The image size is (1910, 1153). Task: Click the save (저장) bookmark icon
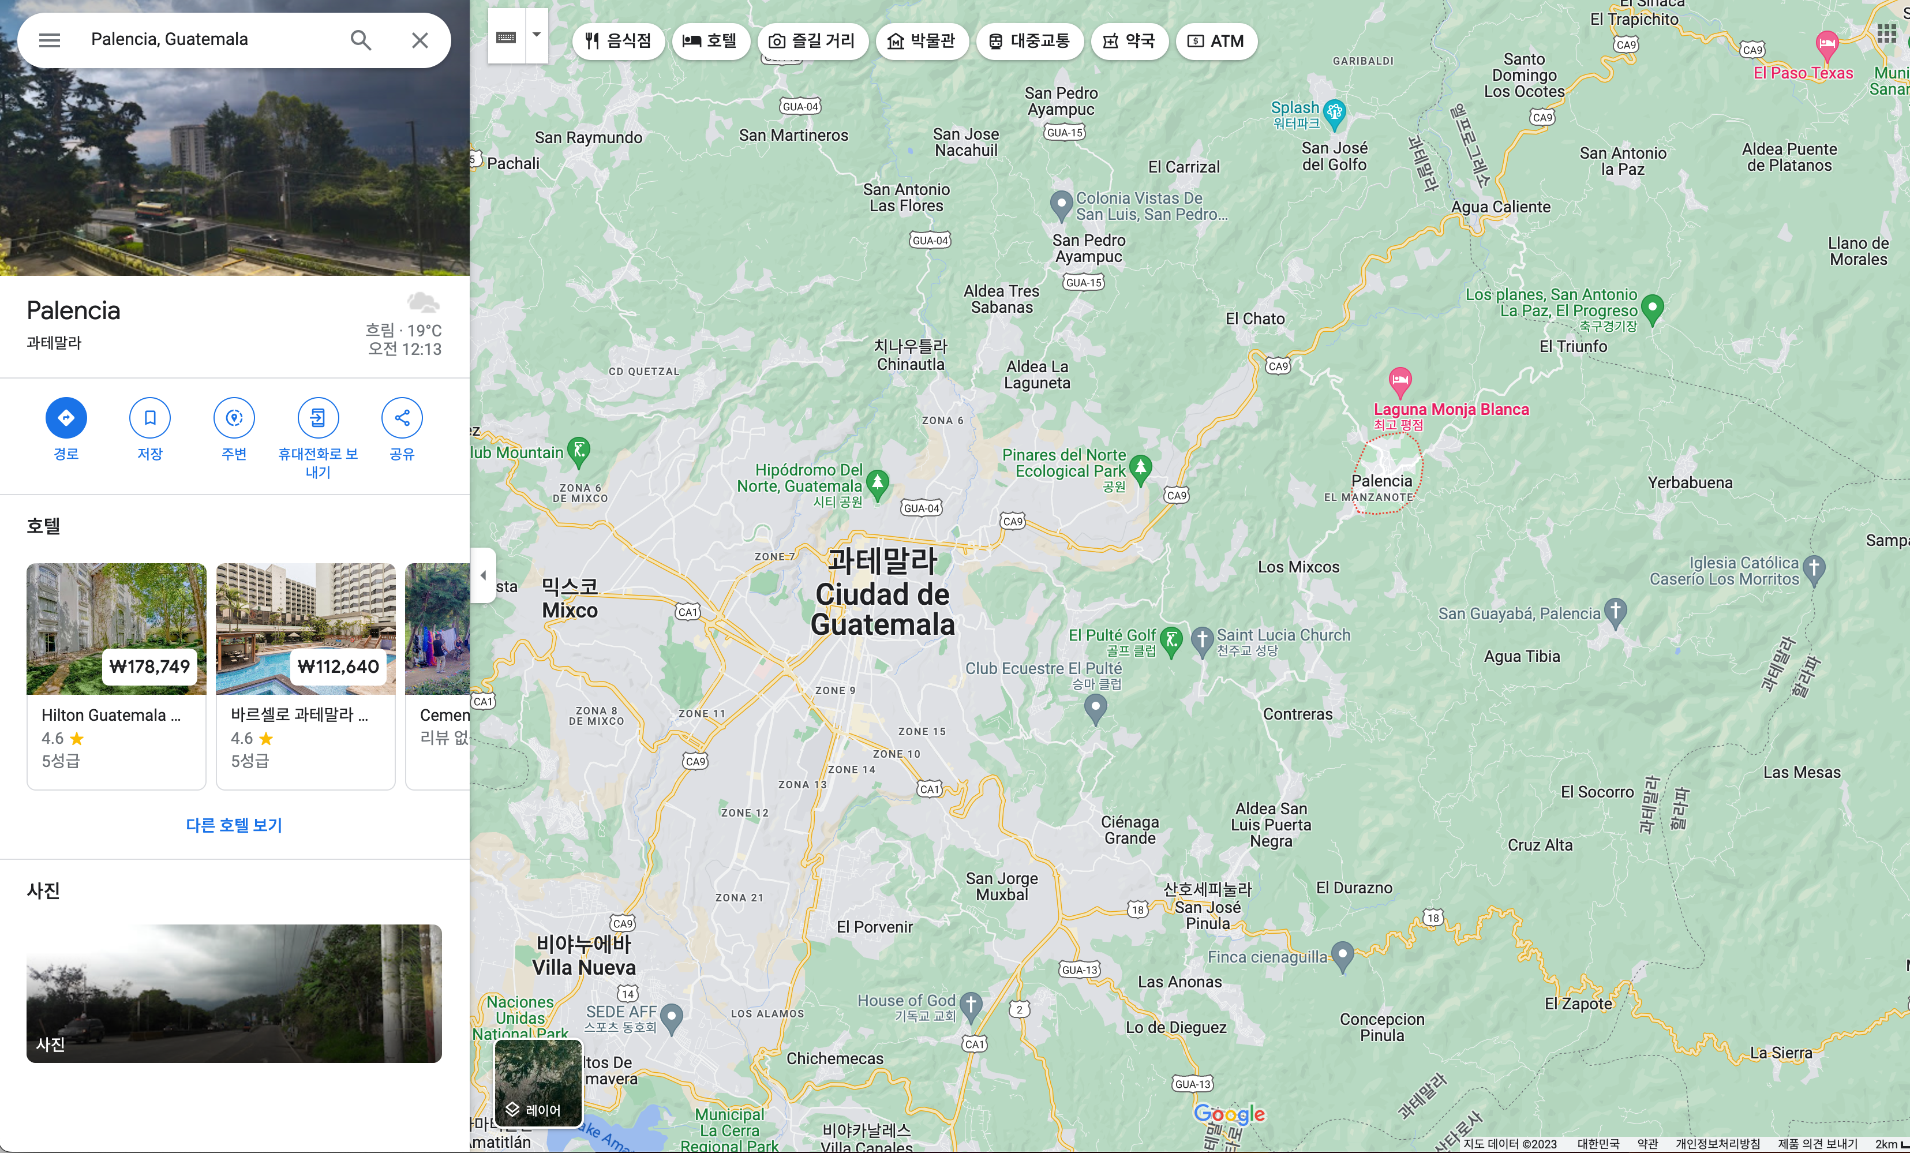(149, 418)
